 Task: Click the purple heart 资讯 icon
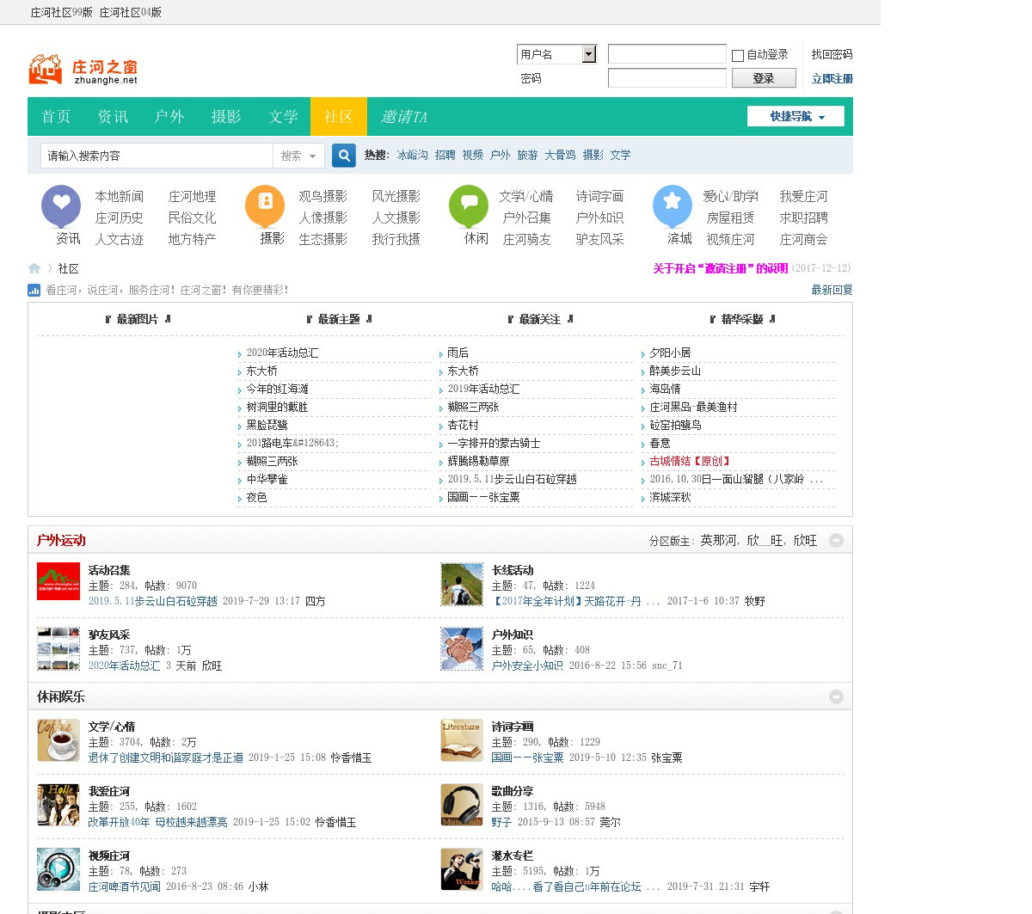tap(61, 205)
